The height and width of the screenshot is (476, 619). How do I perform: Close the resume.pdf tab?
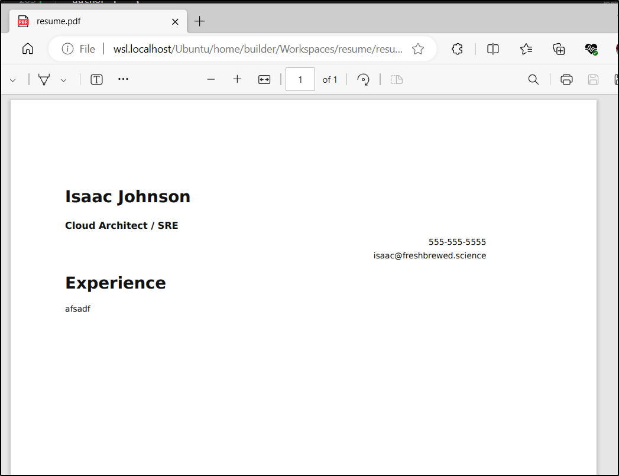coord(175,22)
